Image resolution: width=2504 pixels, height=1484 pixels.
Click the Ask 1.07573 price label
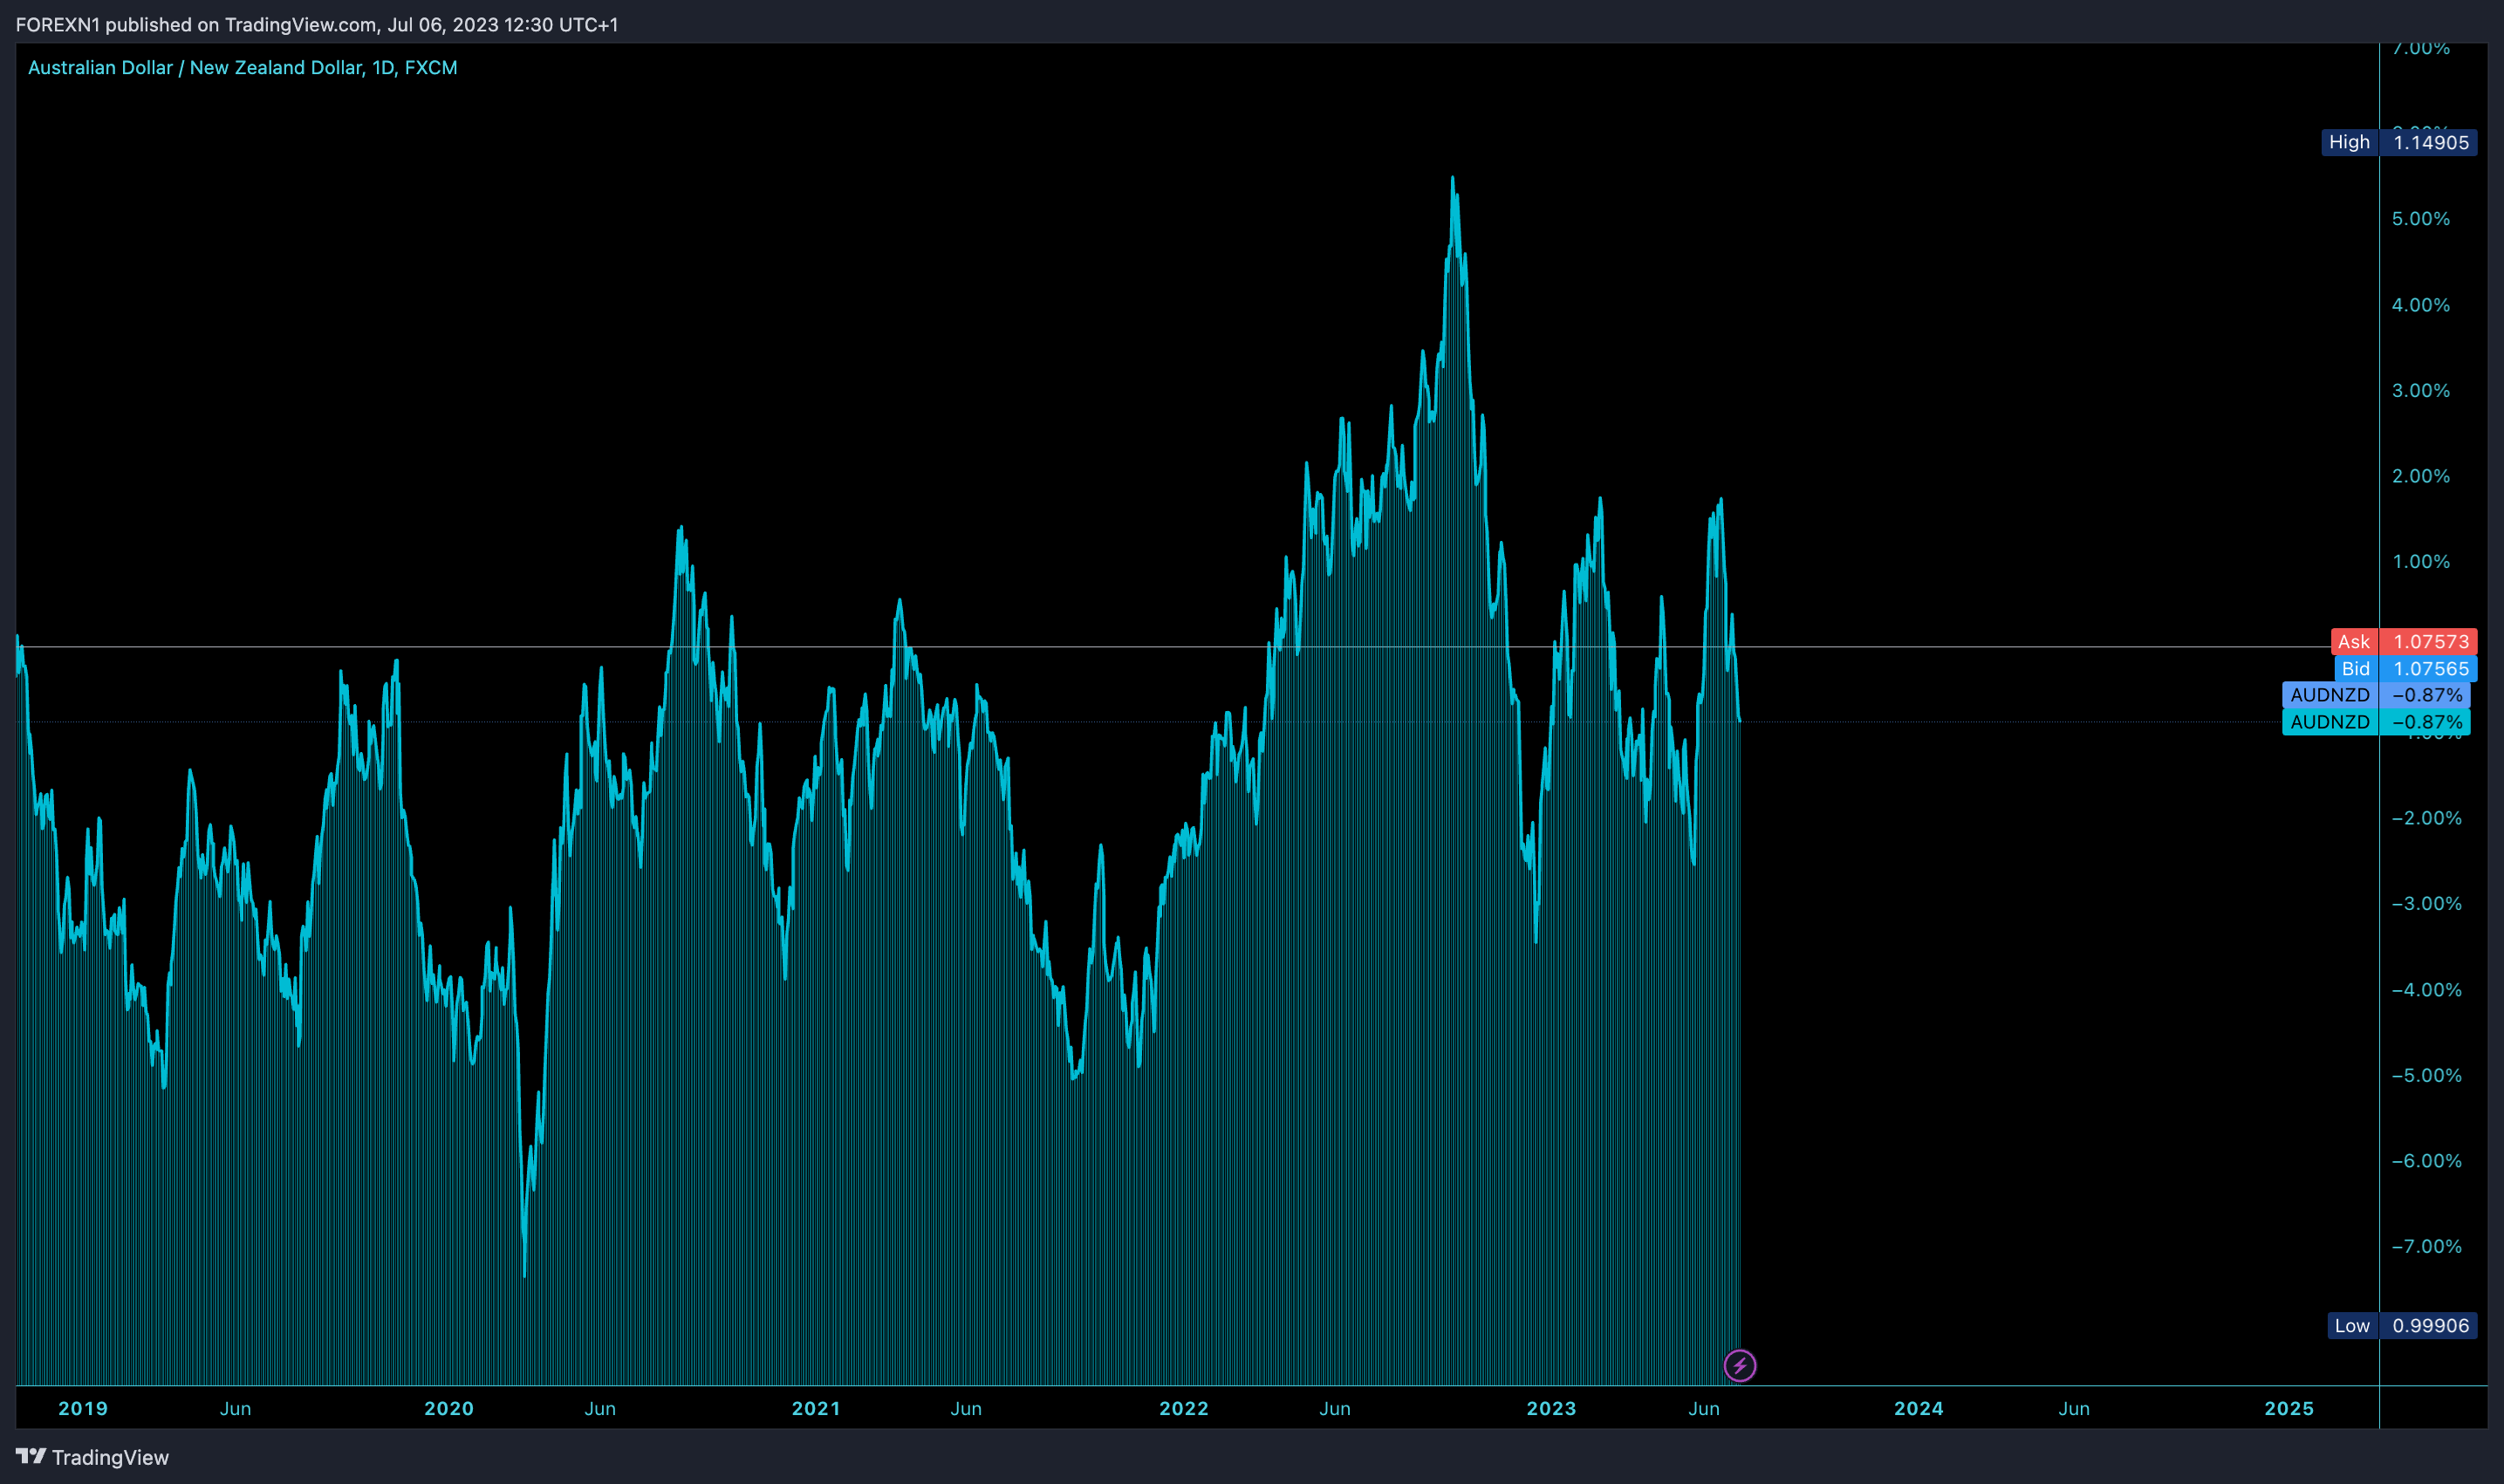pos(2404,641)
